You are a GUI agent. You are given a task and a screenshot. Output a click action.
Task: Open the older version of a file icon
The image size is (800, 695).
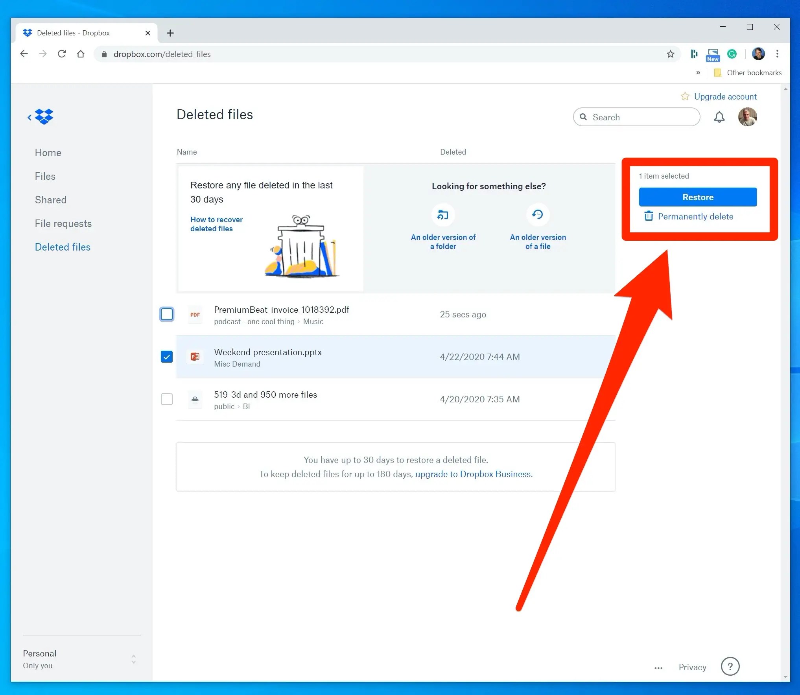538,214
